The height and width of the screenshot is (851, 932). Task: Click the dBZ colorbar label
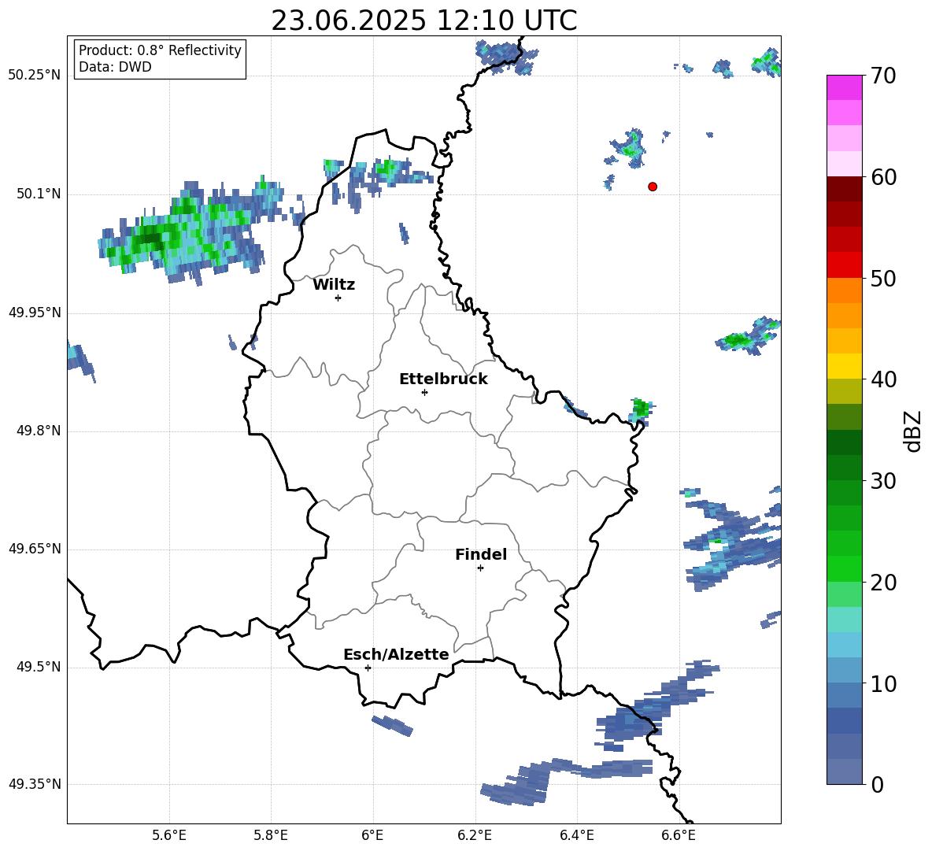pos(912,431)
